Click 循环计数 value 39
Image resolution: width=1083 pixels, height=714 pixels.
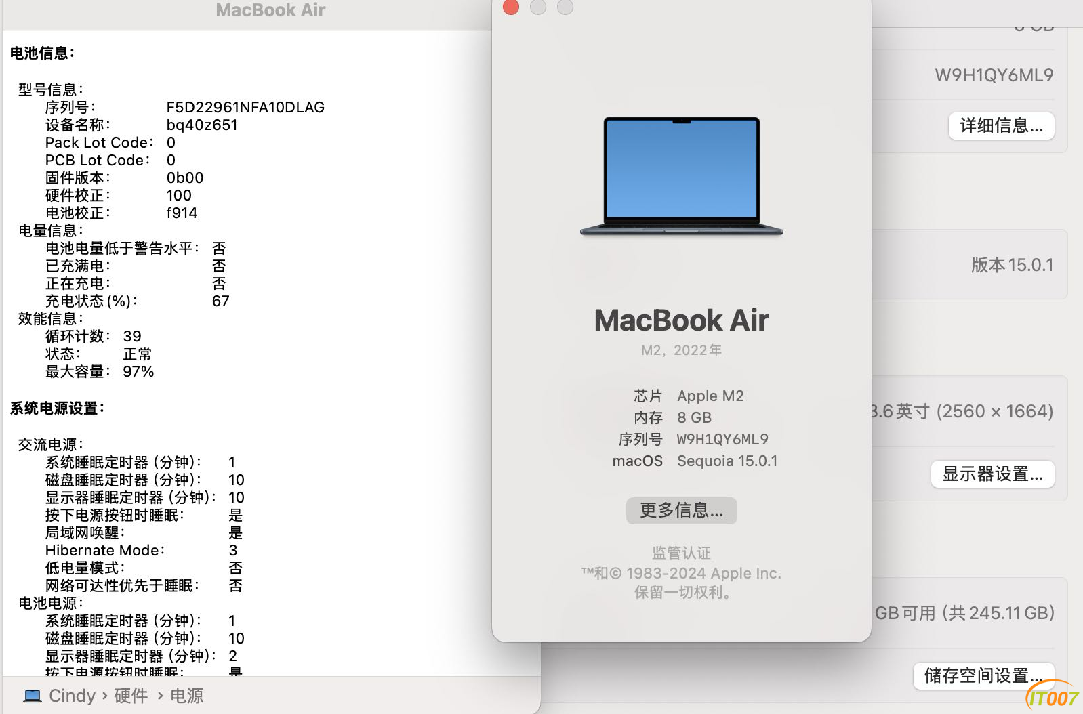tap(132, 336)
